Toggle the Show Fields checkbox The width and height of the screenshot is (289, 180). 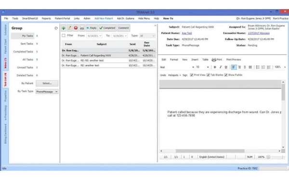226,75
